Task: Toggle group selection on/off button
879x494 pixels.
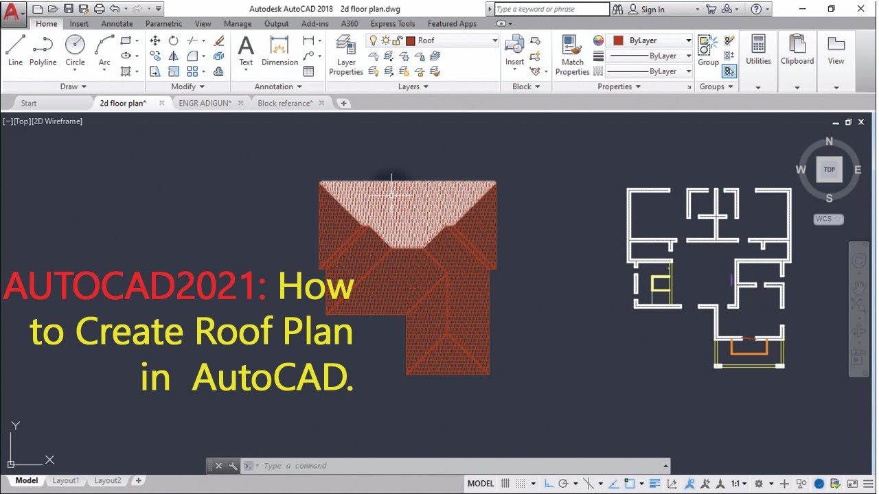Action: click(x=729, y=71)
